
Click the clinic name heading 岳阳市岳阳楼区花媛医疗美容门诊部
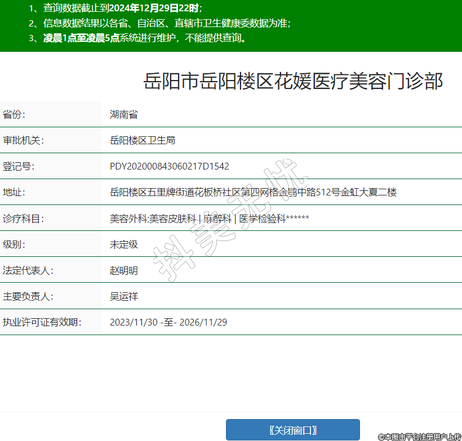click(293, 82)
